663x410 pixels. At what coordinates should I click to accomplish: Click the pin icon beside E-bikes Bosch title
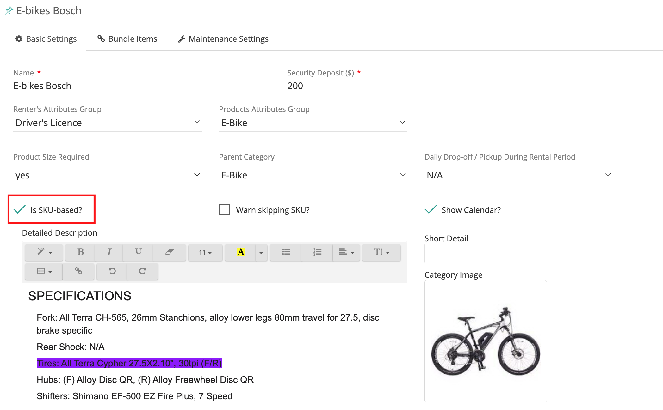pyautogui.click(x=9, y=10)
